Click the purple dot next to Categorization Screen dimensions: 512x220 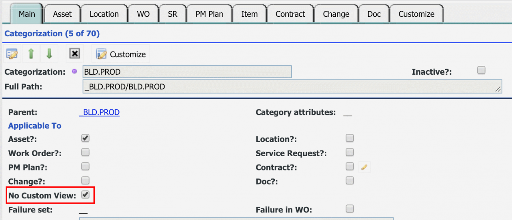click(74, 71)
